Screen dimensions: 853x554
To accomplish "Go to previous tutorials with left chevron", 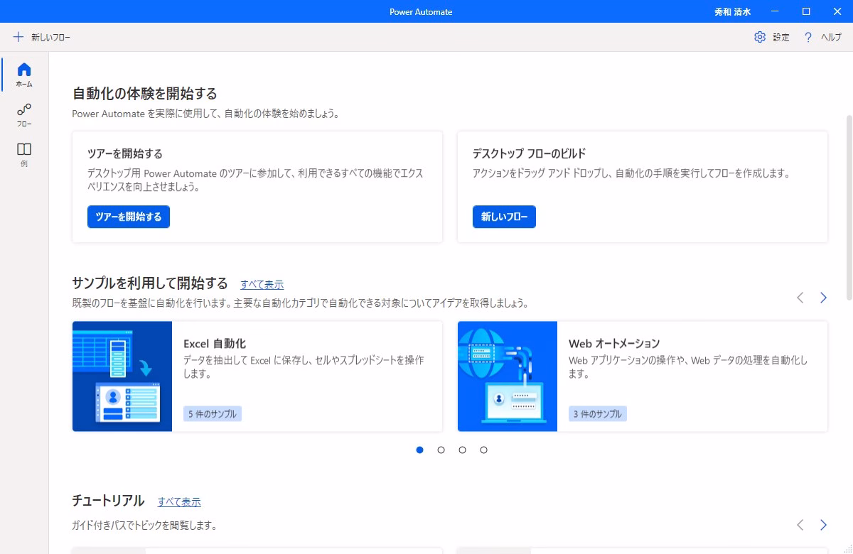I will (800, 525).
